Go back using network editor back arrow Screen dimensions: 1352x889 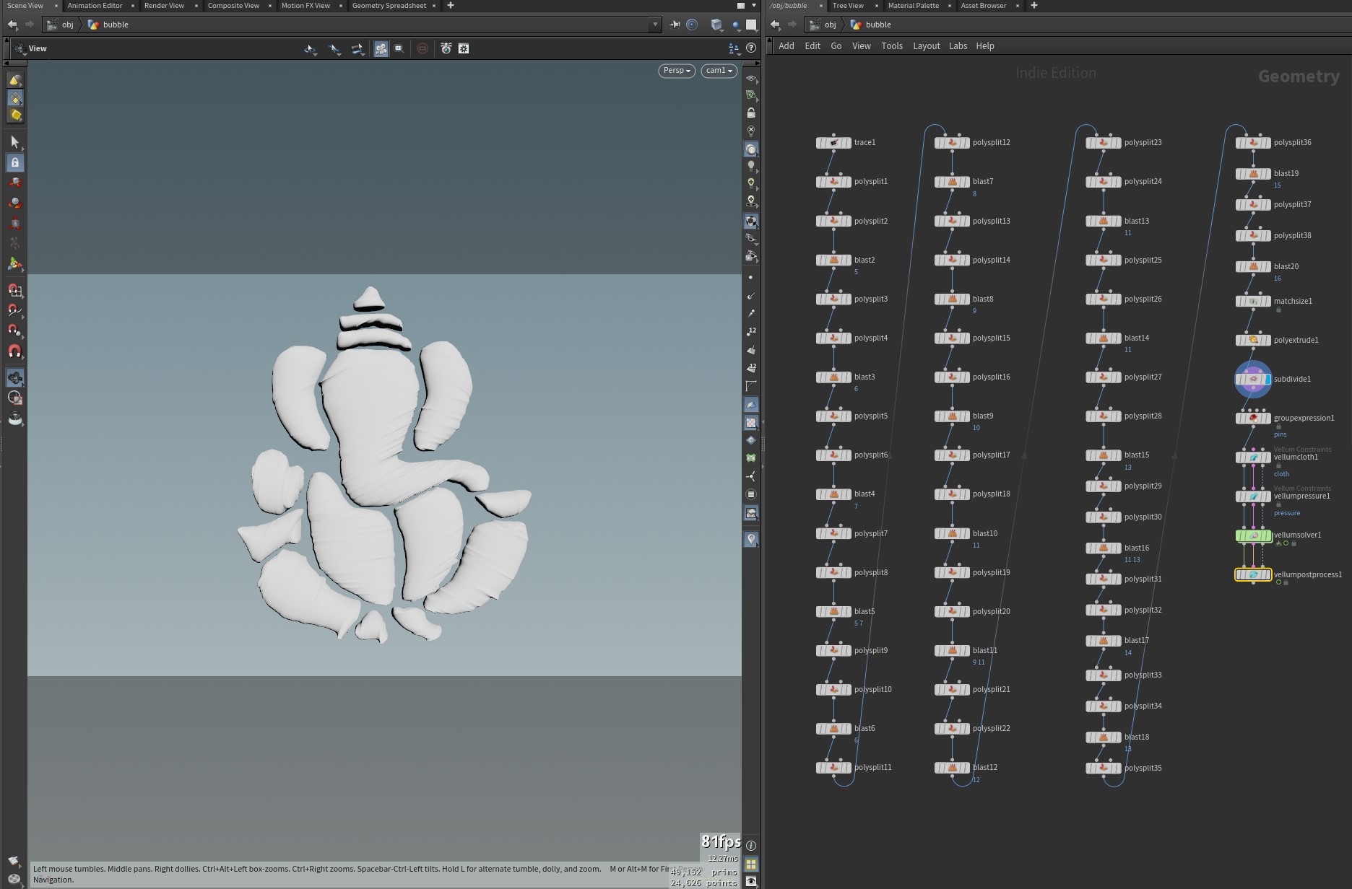pos(775,25)
